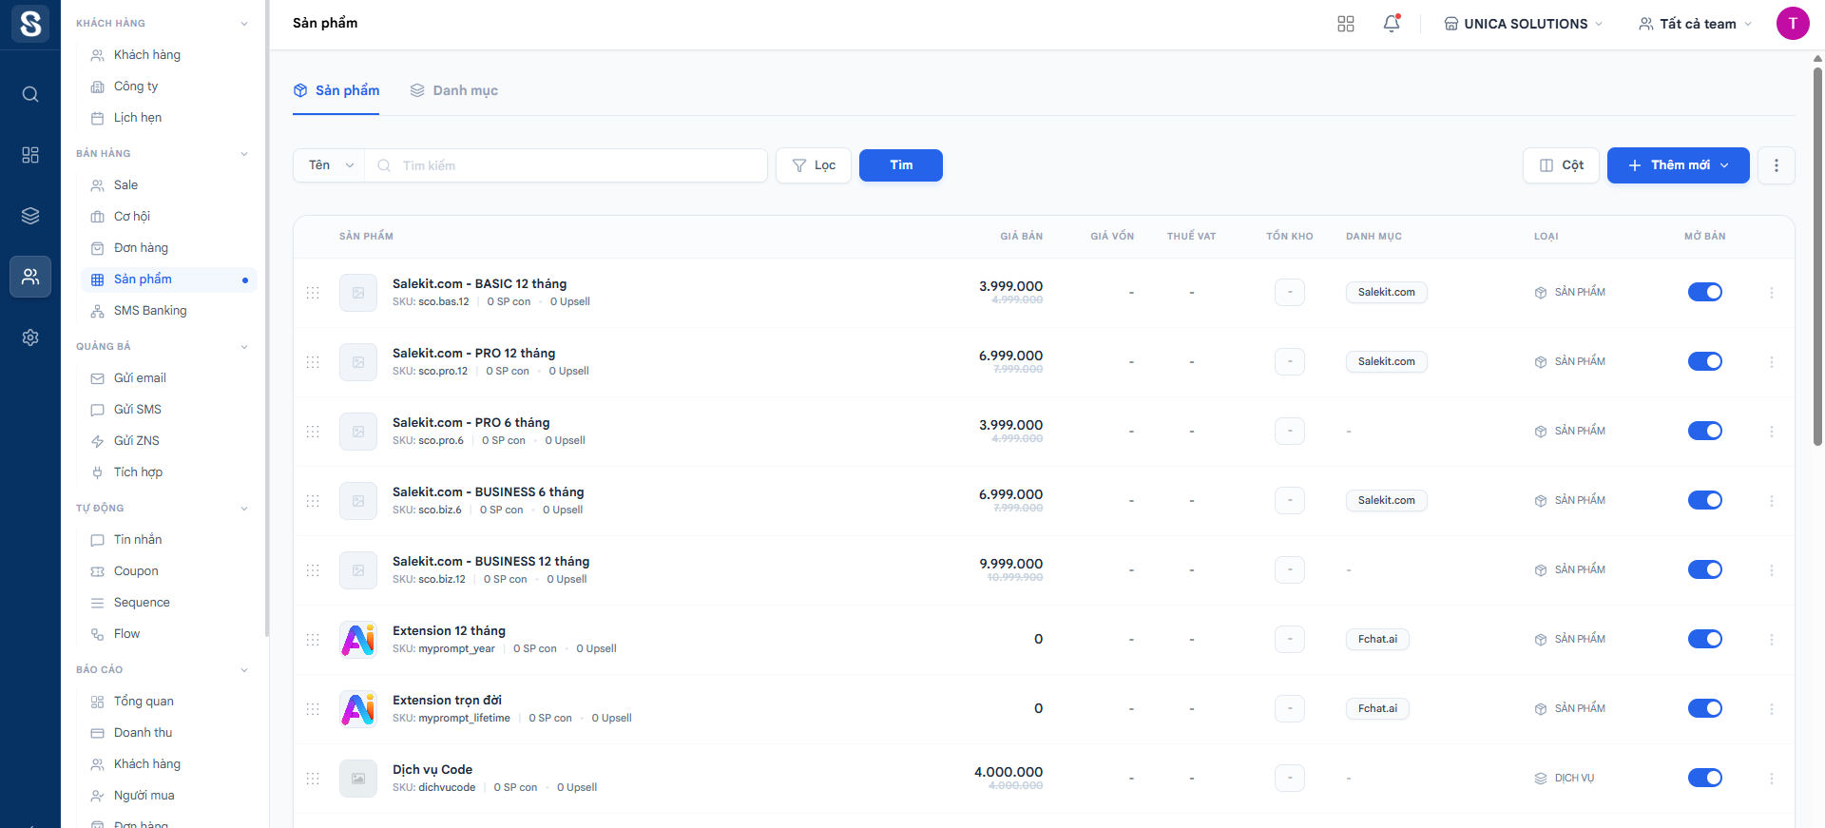The height and width of the screenshot is (828, 1825).
Task: Open row actions for BUSINESS 6 tháng
Action: coord(1772,501)
